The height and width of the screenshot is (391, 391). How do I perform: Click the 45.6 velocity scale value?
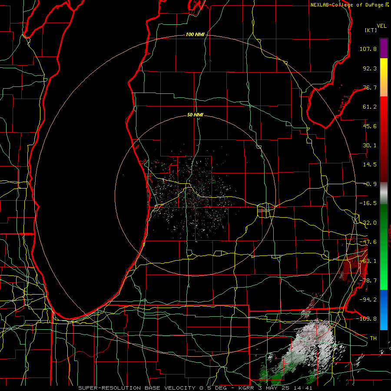click(370, 126)
